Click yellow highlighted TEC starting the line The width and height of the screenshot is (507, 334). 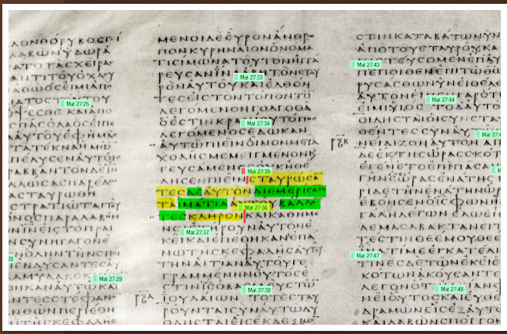[171, 192]
